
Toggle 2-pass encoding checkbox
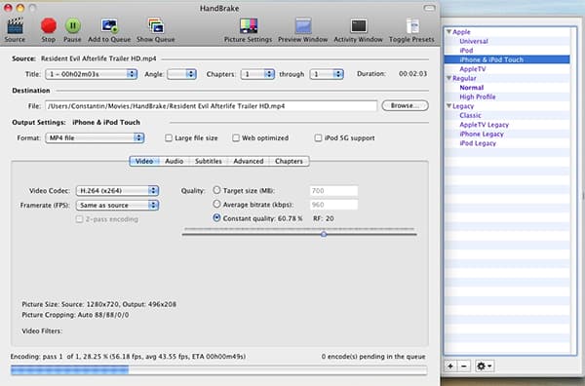[79, 219]
